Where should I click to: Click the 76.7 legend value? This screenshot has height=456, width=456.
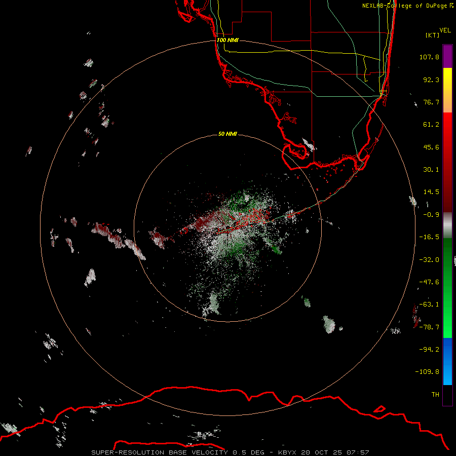tap(431, 102)
